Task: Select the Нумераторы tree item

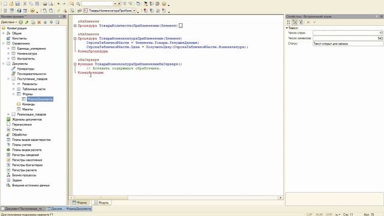Action: tap(26, 69)
